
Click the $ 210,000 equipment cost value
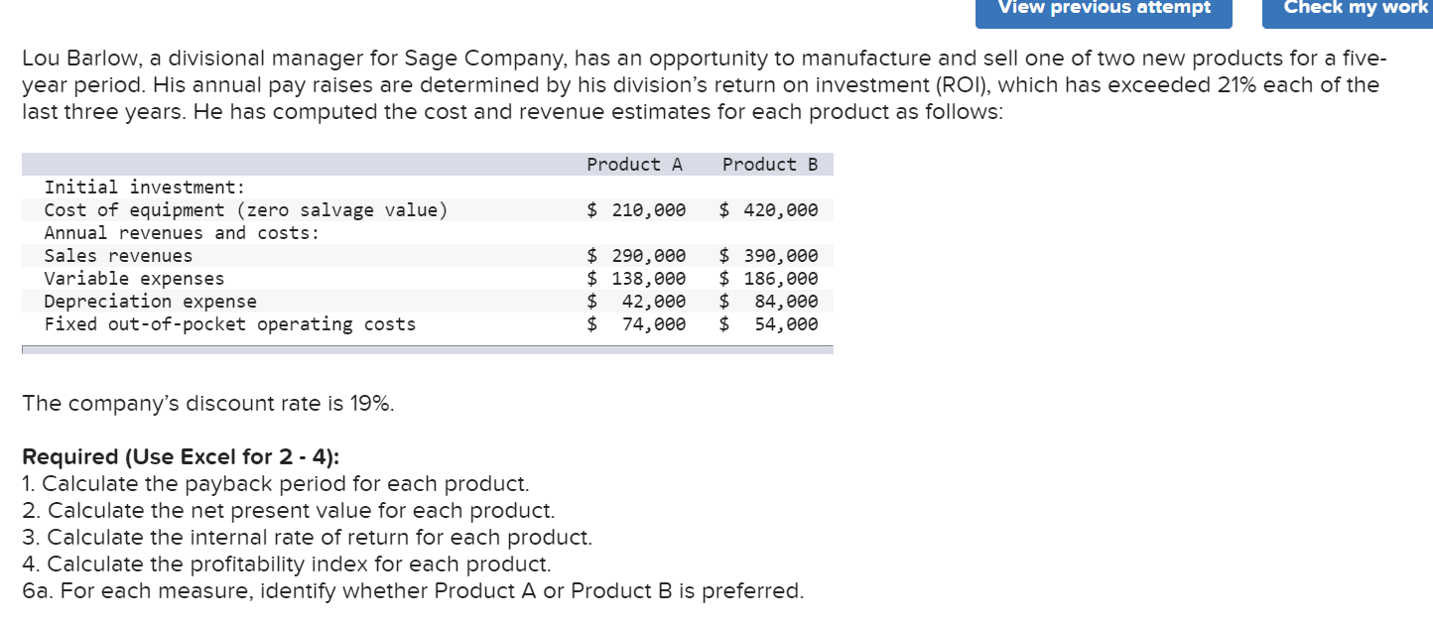636,210
